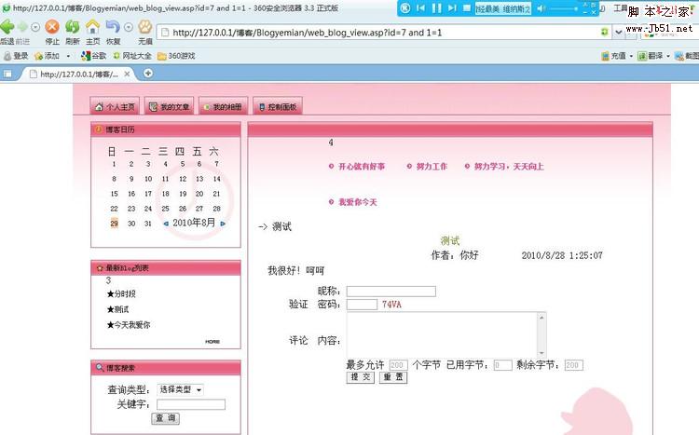Click the 翻译 translate toolbar button
Viewport: 699px width, 435px height.
point(651,56)
